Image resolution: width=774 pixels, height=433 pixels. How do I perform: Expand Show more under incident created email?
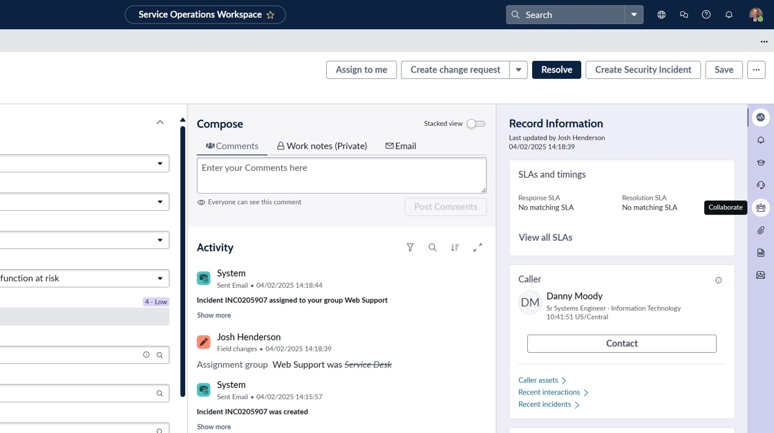coord(214,427)
